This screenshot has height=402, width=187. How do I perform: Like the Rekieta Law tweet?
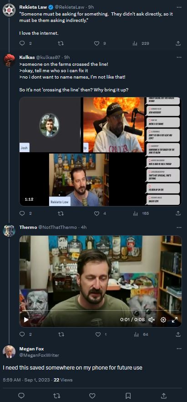coord(96,43)
